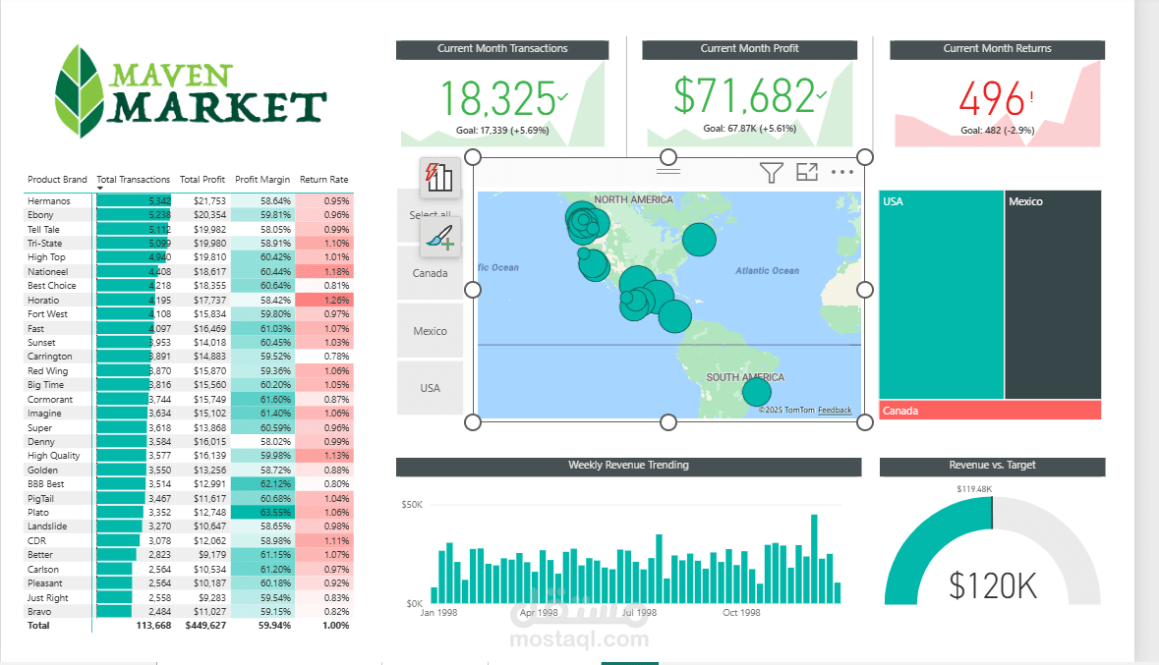
Task: Select the Fort West brand row
Action: click(189, 314)
